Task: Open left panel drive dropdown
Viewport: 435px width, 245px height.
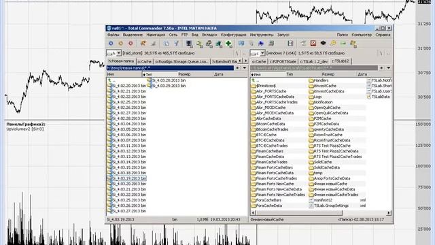Action: click(x=119, y=53)
